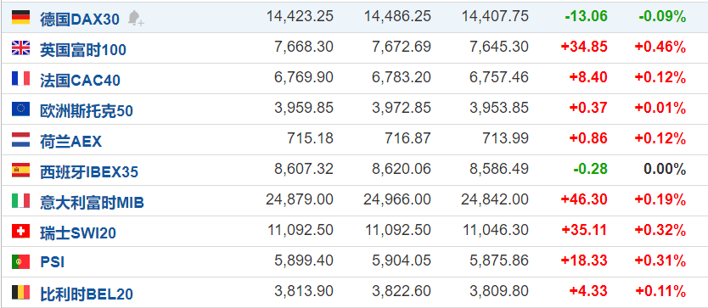Open the 意大利富时MIB index link

coord(93,203)
